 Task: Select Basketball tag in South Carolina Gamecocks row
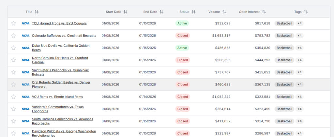coord(284,121)
